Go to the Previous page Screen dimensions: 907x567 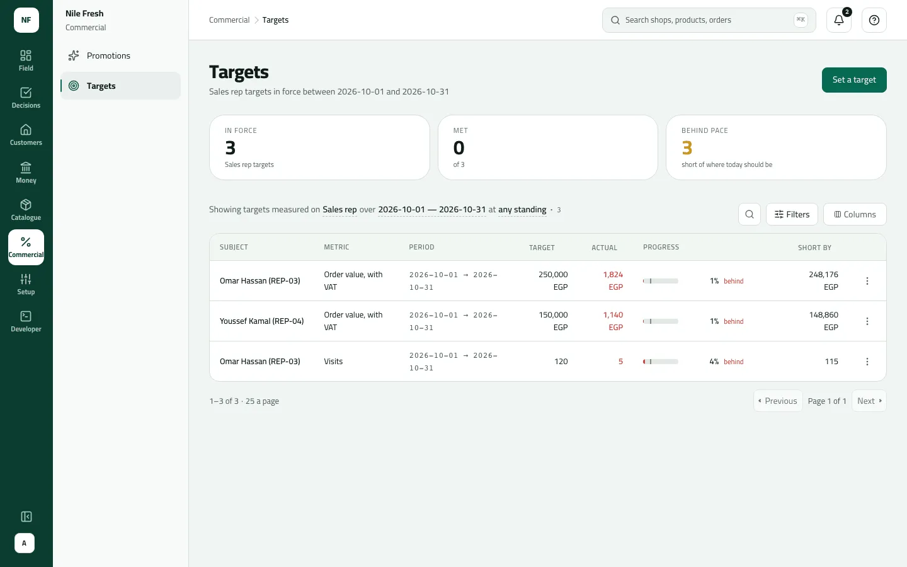click(x=778, y=401)
